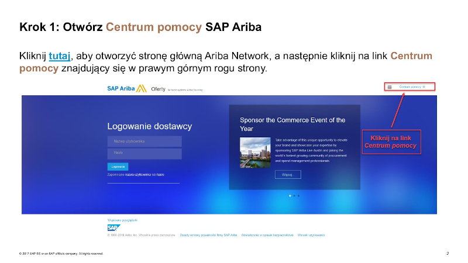Click the Nazwa użytkownika input field
Screen dimensions: 468x263
(144, 141)
